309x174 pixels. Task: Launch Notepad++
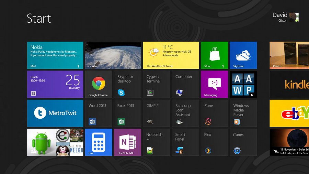tap(157, 142)
